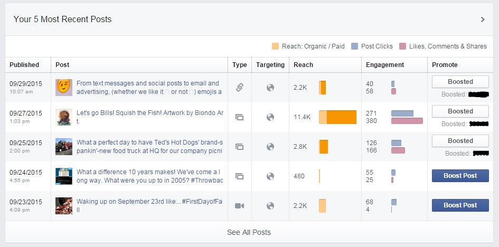
Task: Click photo type icon for Ted's Hot Dogs post
Action: [x=239, y=147]
